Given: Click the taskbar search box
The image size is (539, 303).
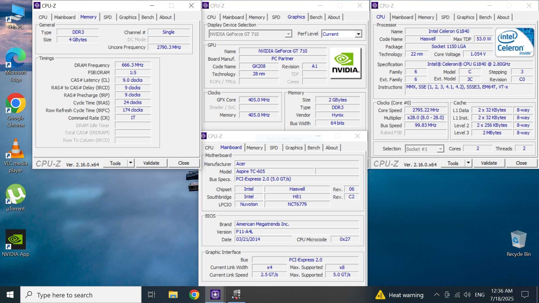Looking at the screenshot, I should tap(81, 295).
